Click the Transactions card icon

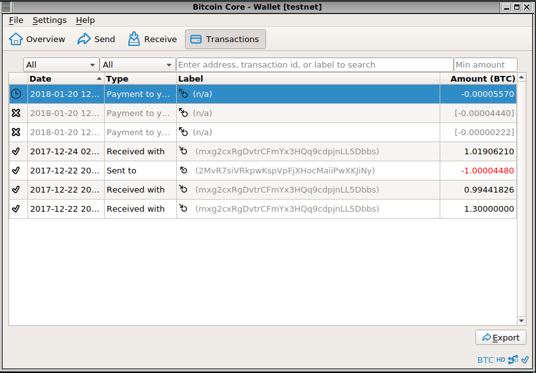coord(196,40)
